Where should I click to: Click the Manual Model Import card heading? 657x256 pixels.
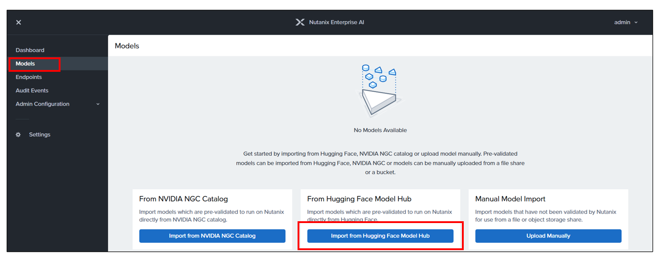click(510, 199)
